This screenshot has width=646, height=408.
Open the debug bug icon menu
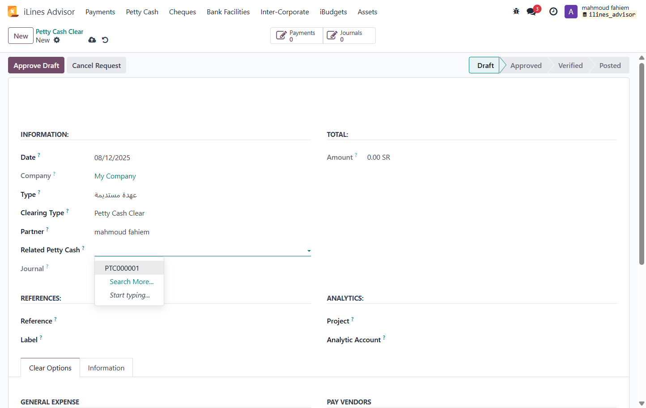516,12
